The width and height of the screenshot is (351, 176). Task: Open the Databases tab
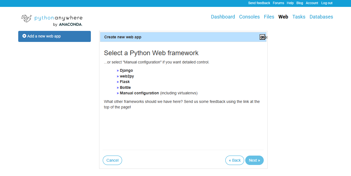[321, 17]
